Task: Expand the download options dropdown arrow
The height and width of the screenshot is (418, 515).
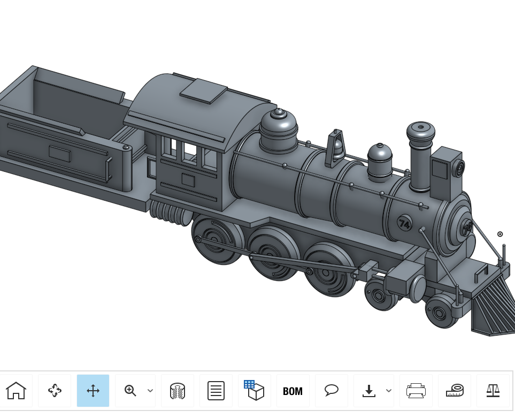Action: [x=389, y=391]
